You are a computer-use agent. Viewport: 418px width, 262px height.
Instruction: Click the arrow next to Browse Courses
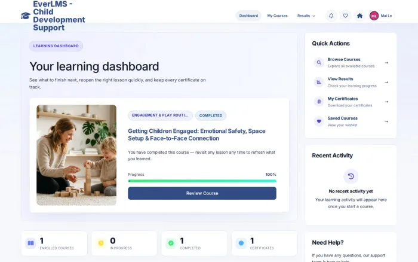[386, 62]
